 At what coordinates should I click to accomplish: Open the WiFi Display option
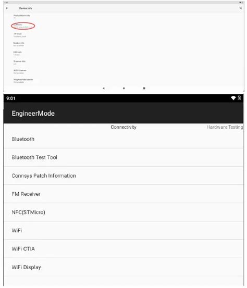point(123,267)
